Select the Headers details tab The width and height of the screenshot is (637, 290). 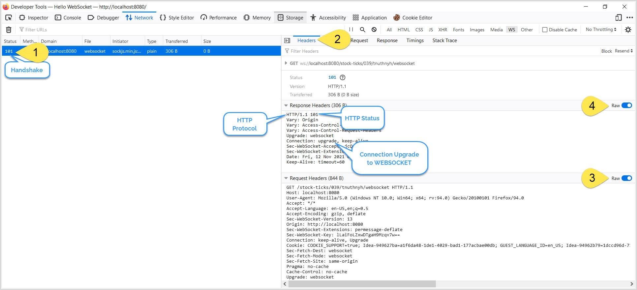click(x=306, y=41)
